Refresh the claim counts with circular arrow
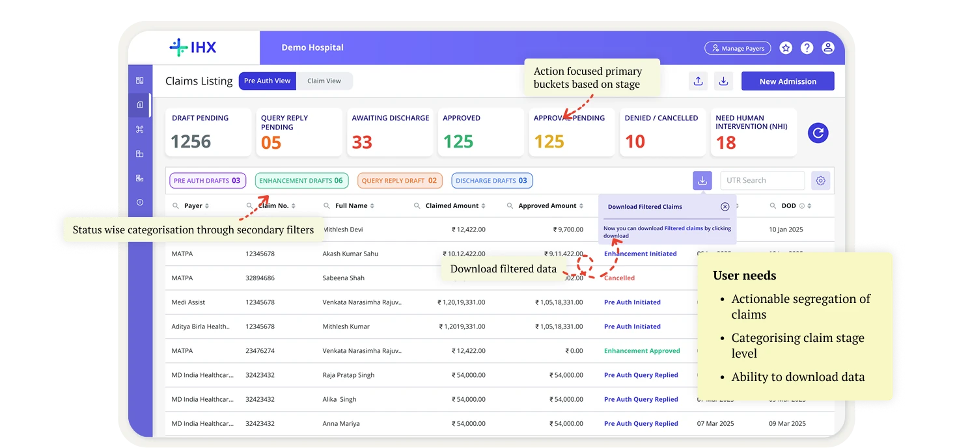The height and width of the screenshot is (448, 970). tap(818, 133)
